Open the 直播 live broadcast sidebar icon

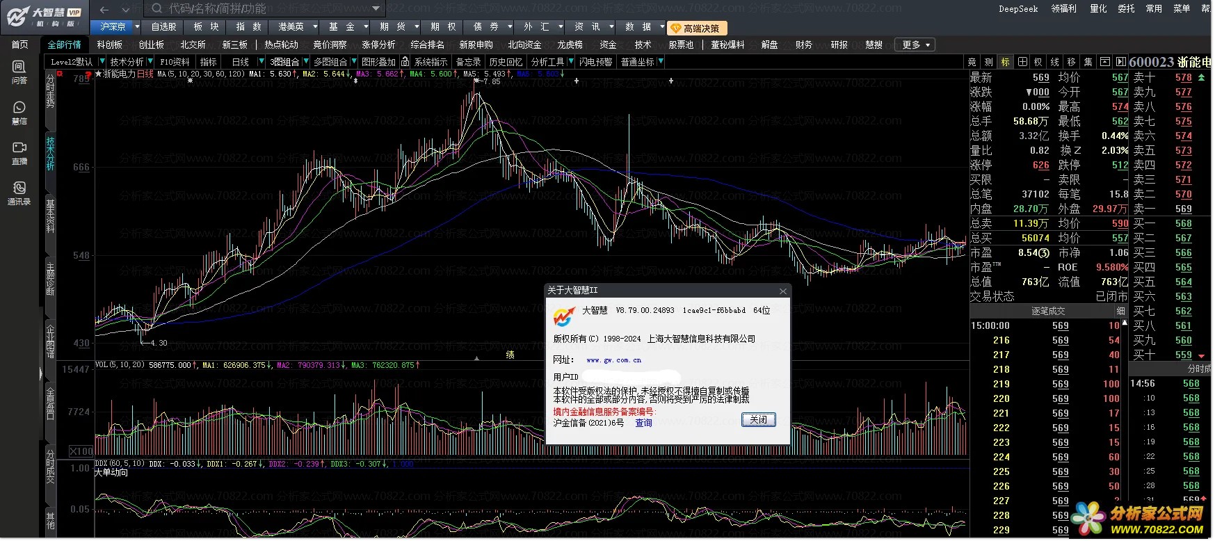tap(19, 154)
